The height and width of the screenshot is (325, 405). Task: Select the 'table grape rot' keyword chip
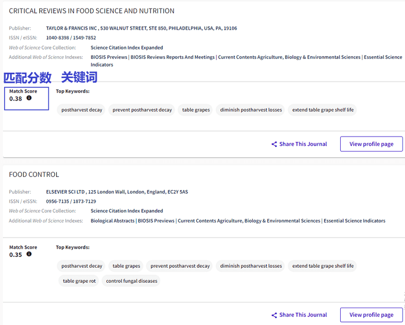79,281
